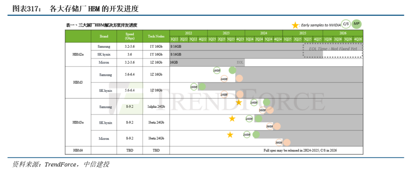Screen dimensions: 412x172
Task: Click TBD in HBM4 Tech Nodes column
Action: [156, 151]
